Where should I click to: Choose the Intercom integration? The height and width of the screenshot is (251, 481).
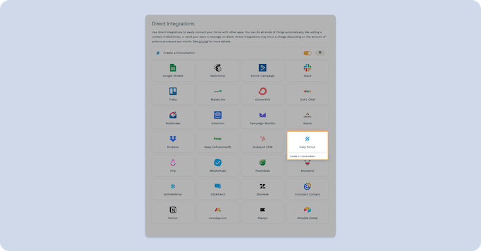click(x=218, y=118)
